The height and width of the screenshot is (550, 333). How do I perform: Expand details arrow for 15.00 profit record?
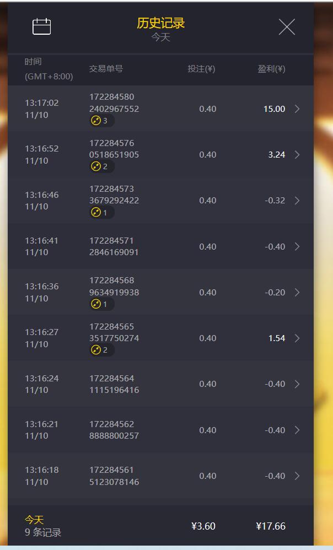click(297, 109)
